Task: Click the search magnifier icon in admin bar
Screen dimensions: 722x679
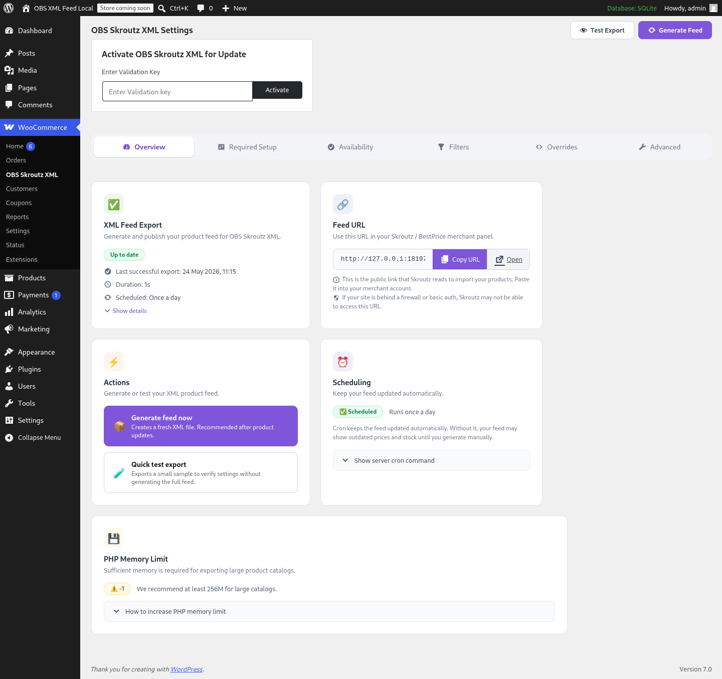Action: click(x=162, y=8)
